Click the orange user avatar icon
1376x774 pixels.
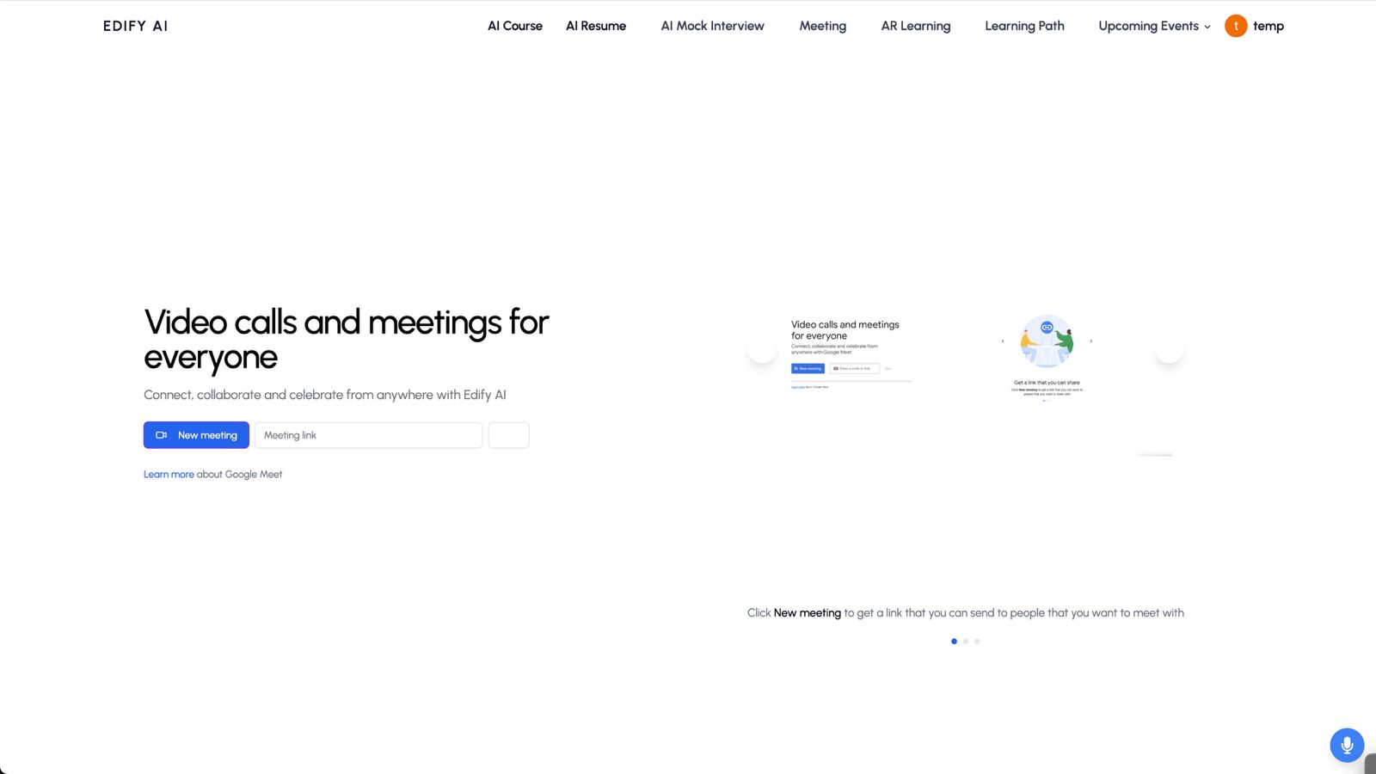(1236, 26)
